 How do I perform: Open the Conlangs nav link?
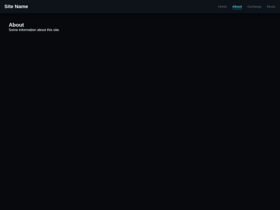(x=254, y=7)
